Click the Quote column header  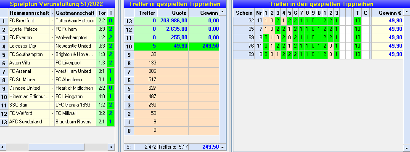[x=173, y=13]
